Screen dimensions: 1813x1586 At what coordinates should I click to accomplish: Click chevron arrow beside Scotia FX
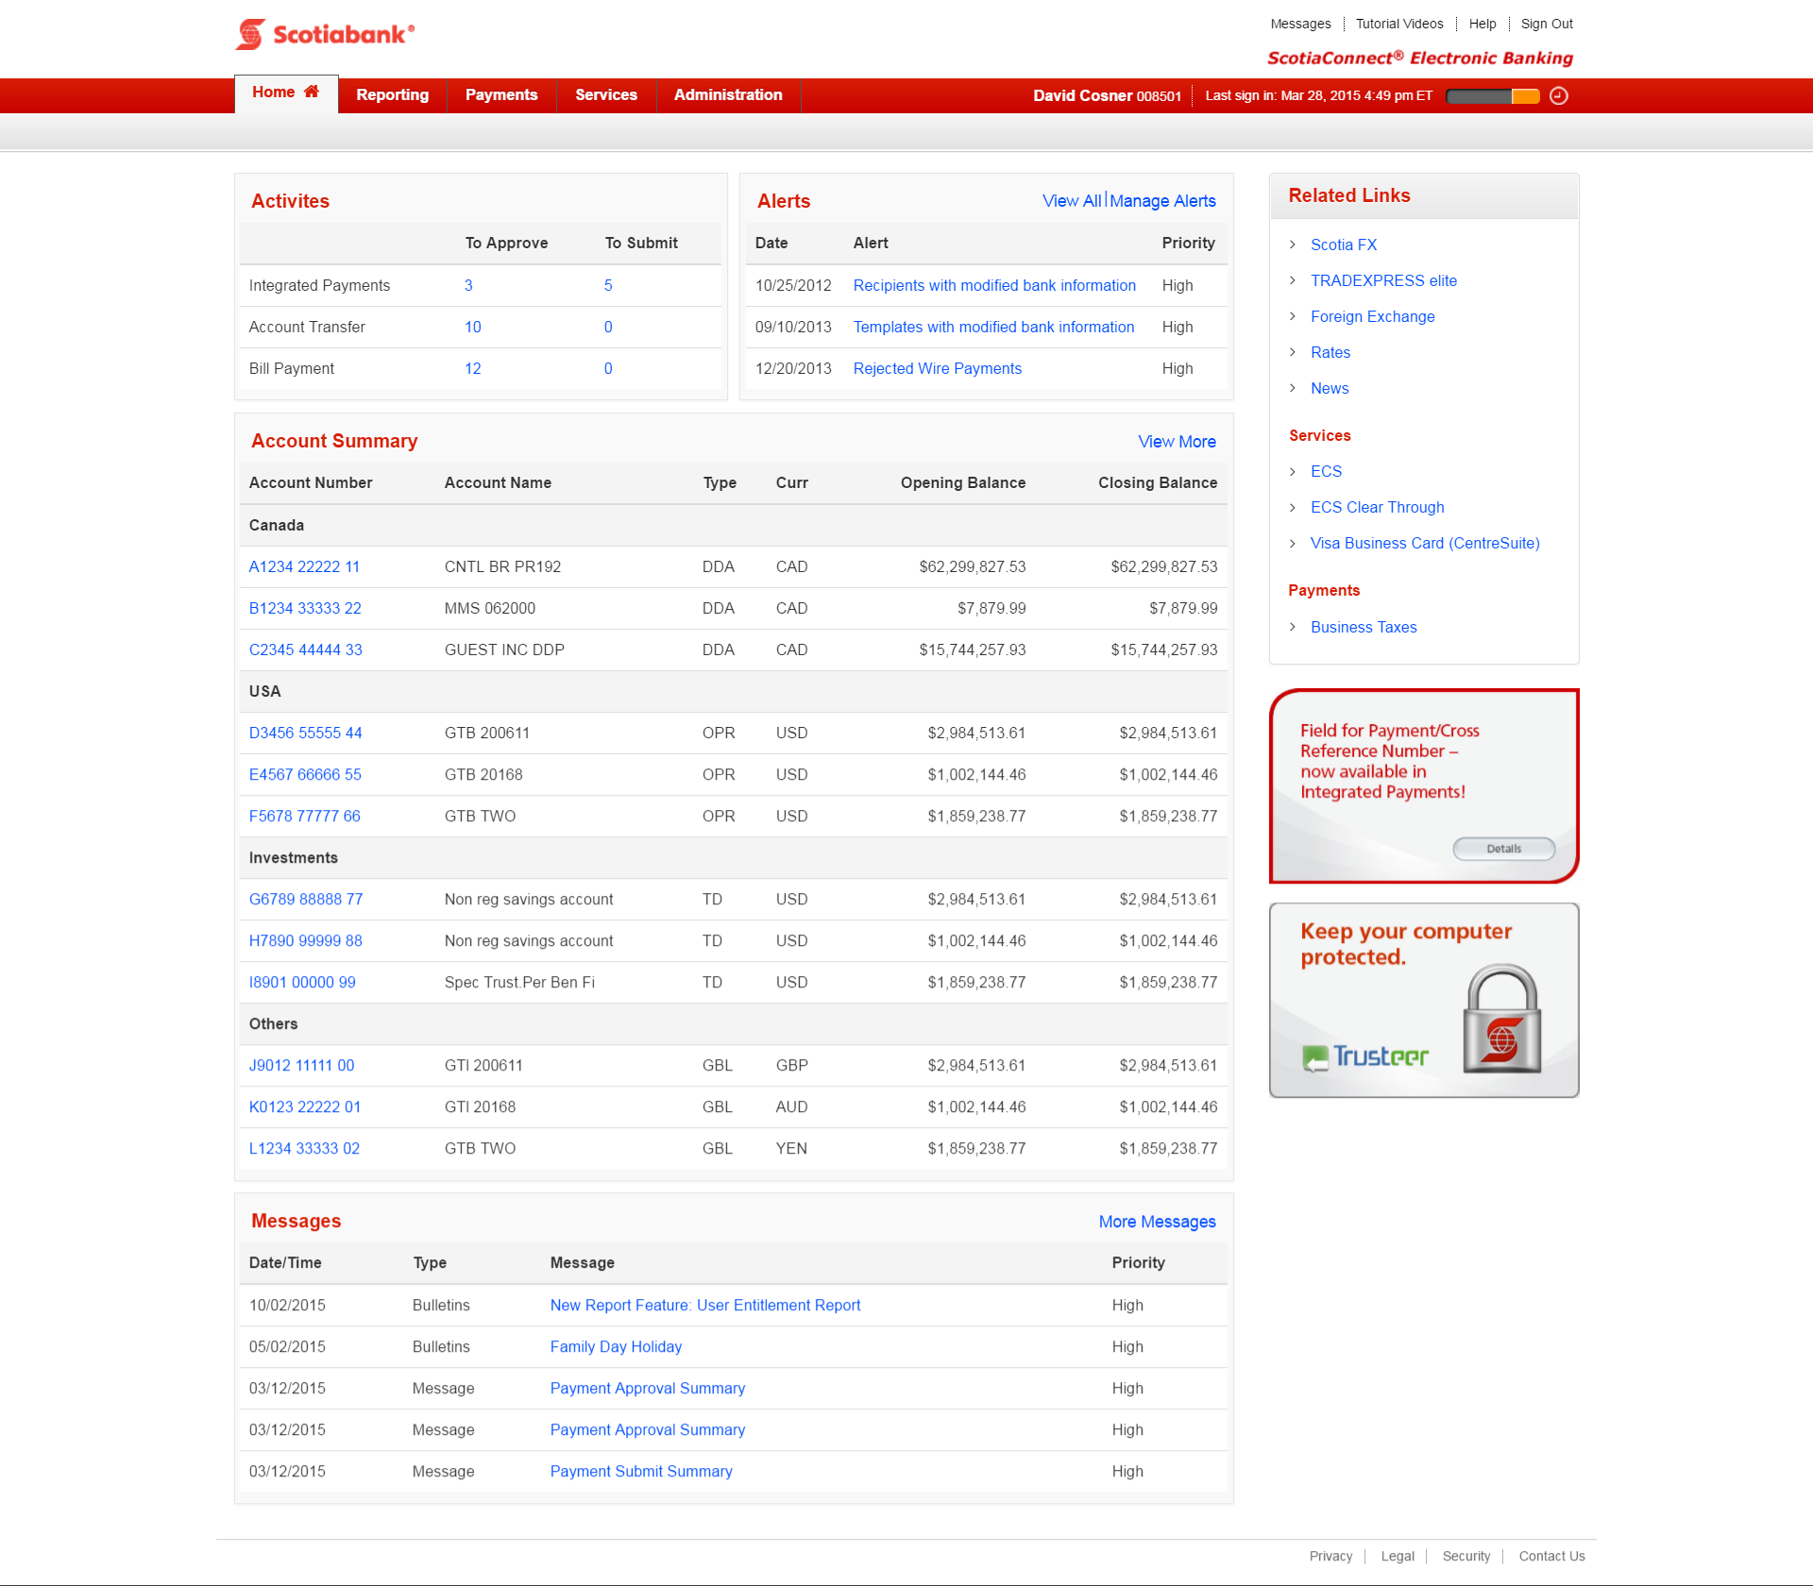coord(1293,245)
